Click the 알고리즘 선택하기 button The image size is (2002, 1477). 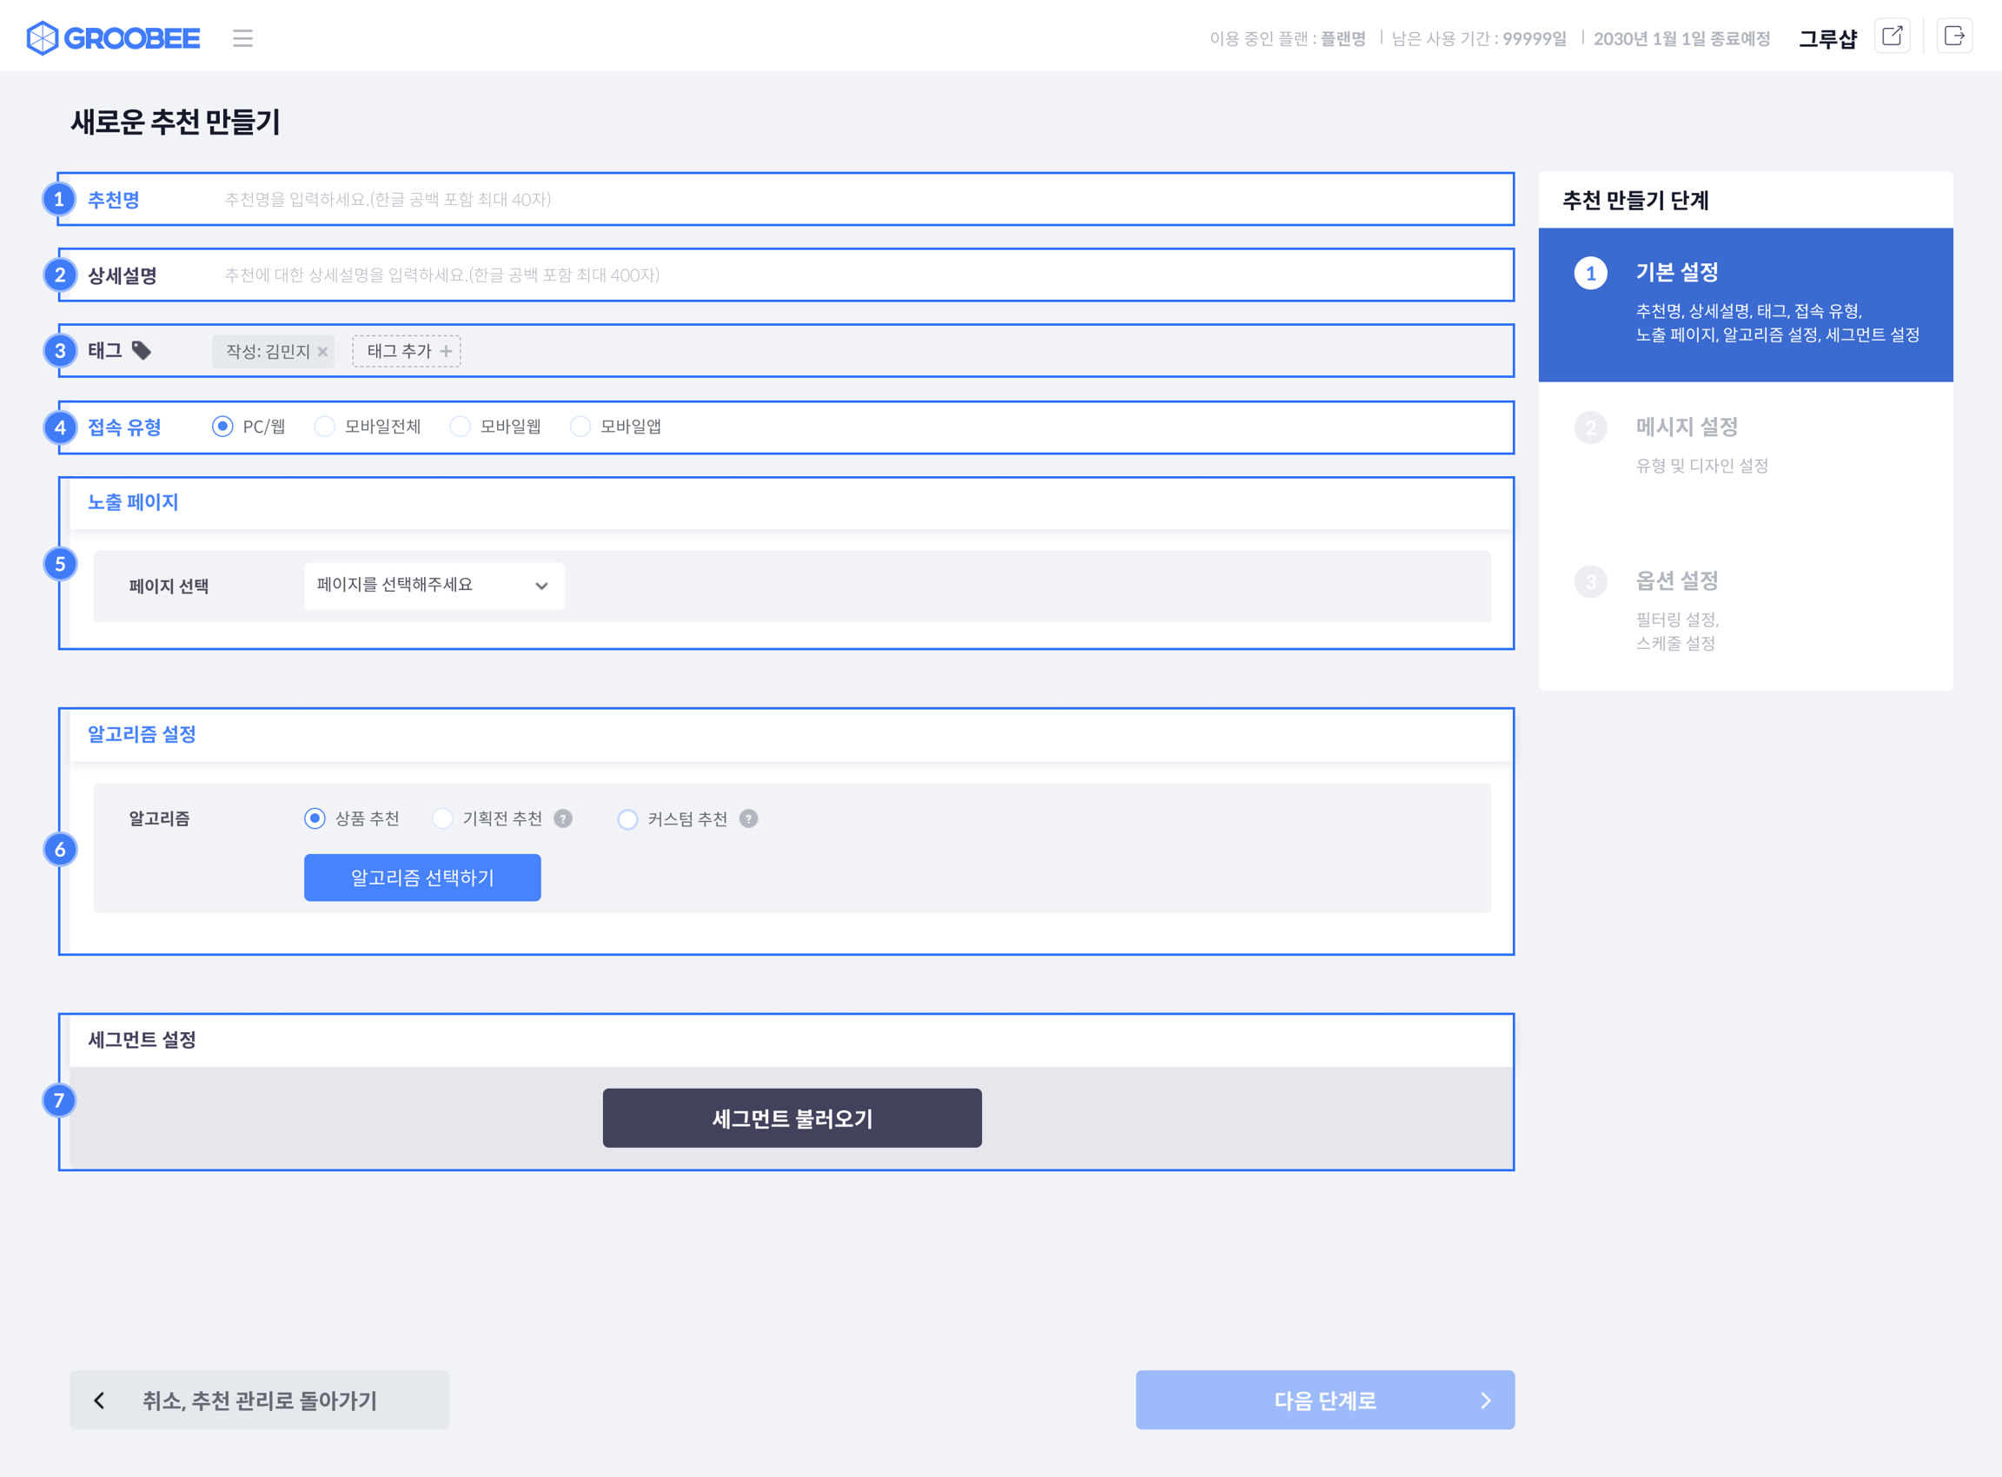tap(422, 878)
